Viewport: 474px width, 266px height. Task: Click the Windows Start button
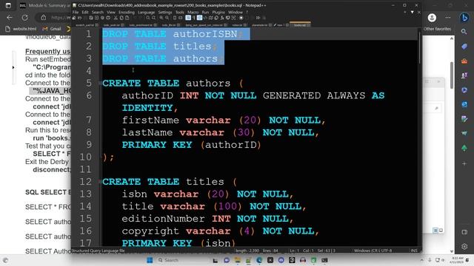(x=150, y=260)
